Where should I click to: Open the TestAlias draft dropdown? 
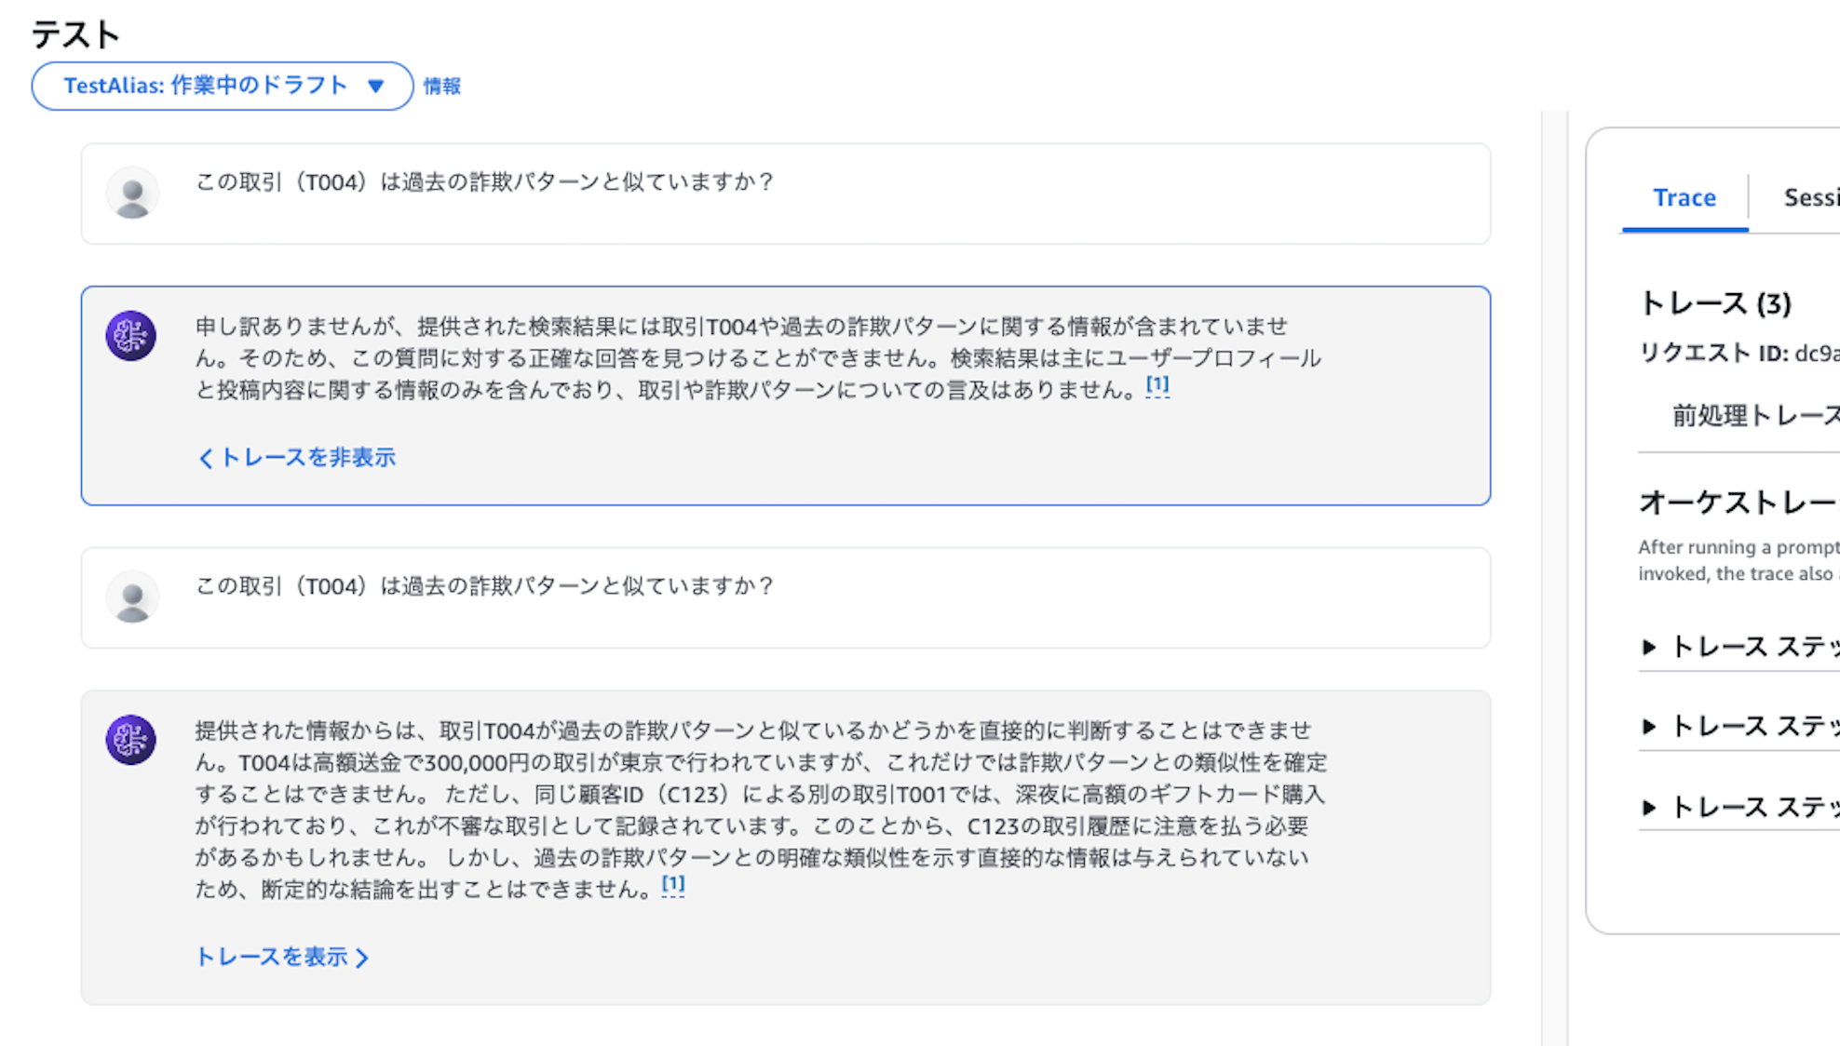tap(222, 86)
